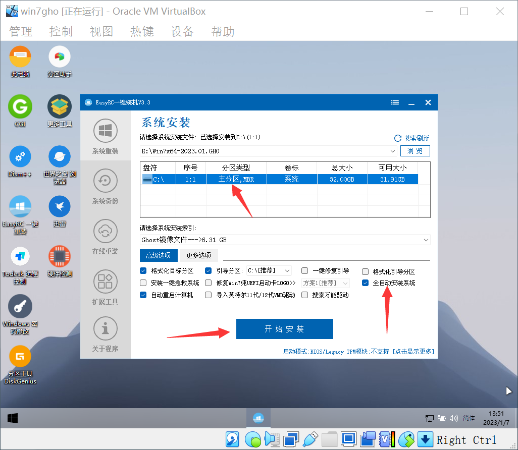Screen dimensions: 518x450
Task: Click the EasyRC taskbar app button
Action: [258, 418]
